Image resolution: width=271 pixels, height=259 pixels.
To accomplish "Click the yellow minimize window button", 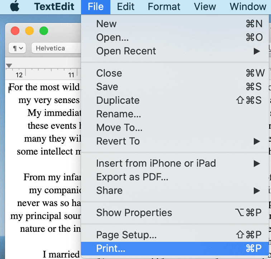I will (29, 31).
